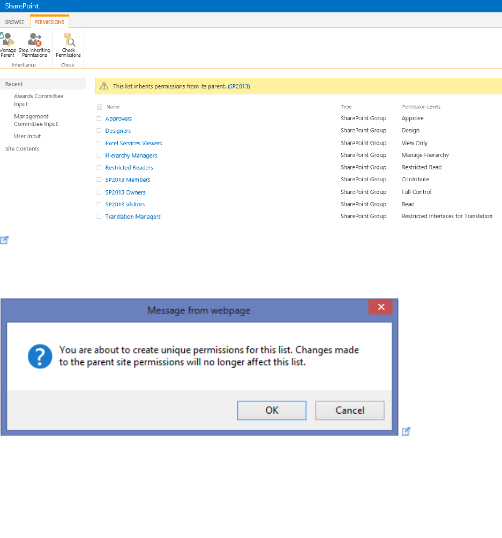Tick the SP2013 Visitors checkbox

[99, 204]
